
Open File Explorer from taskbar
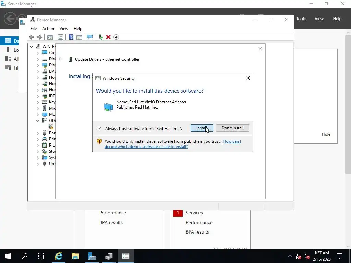(75, 256)
